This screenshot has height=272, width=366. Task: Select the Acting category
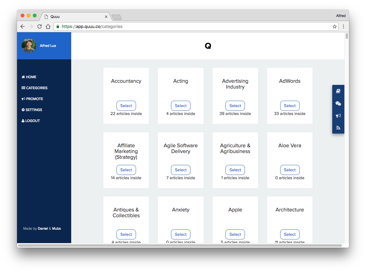[180, 106]
